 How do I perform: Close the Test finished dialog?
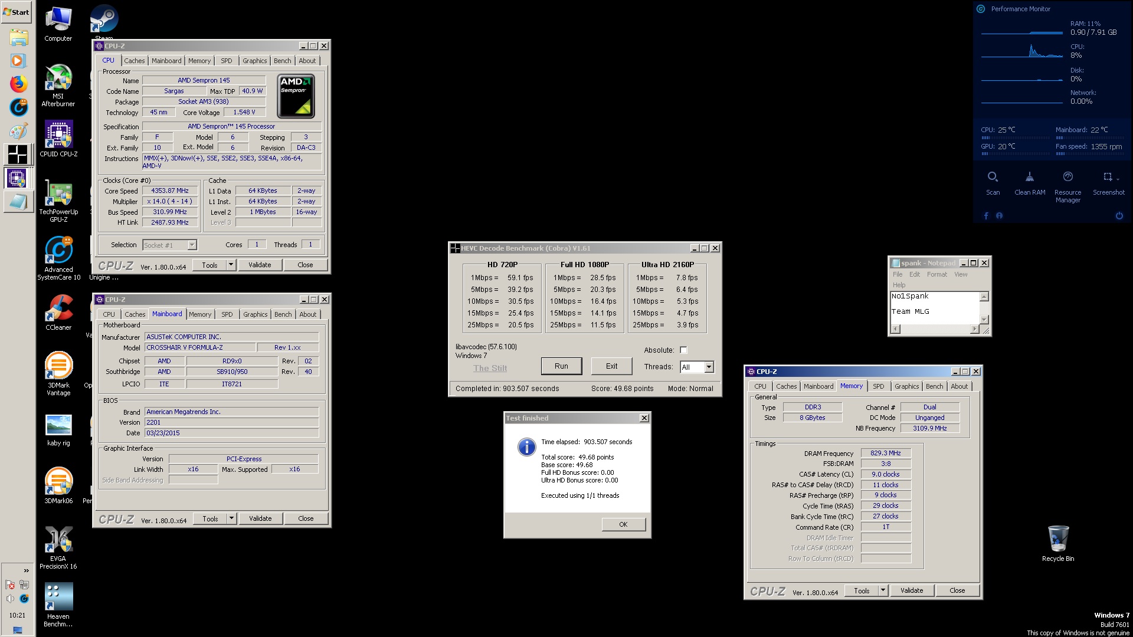[644, 418]
